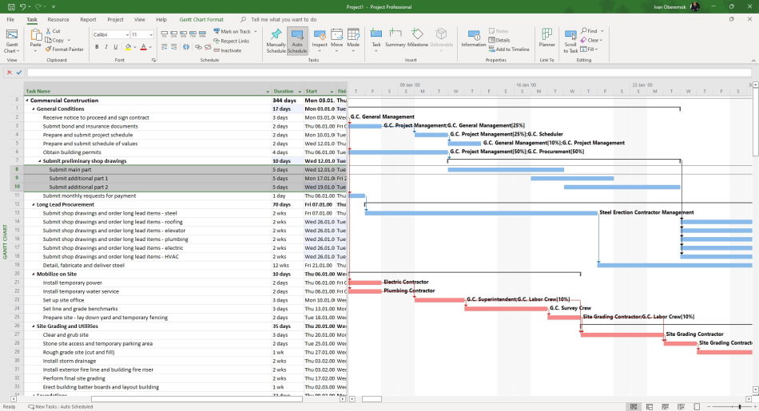Collapse Submit preliminary shop drawings group
The width and height of the screenshot is (759, 411).
(40, 161)
